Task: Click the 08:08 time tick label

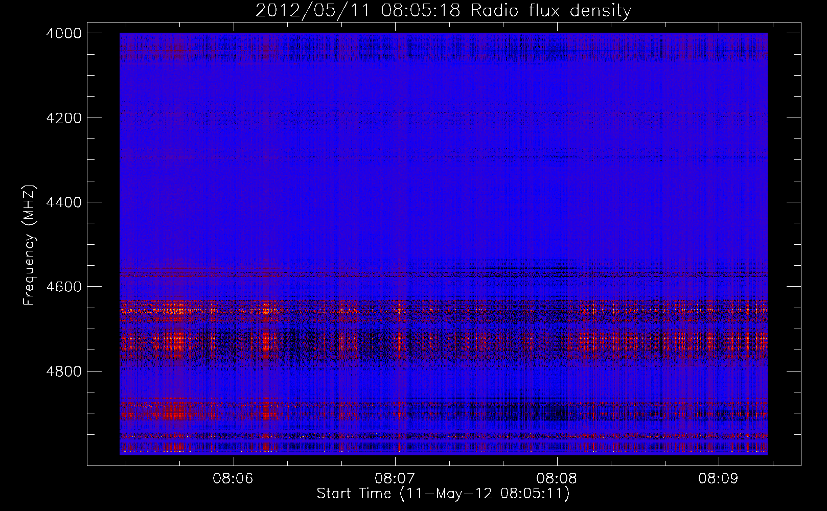Action: pyautogui.click(x=557, y=479)
